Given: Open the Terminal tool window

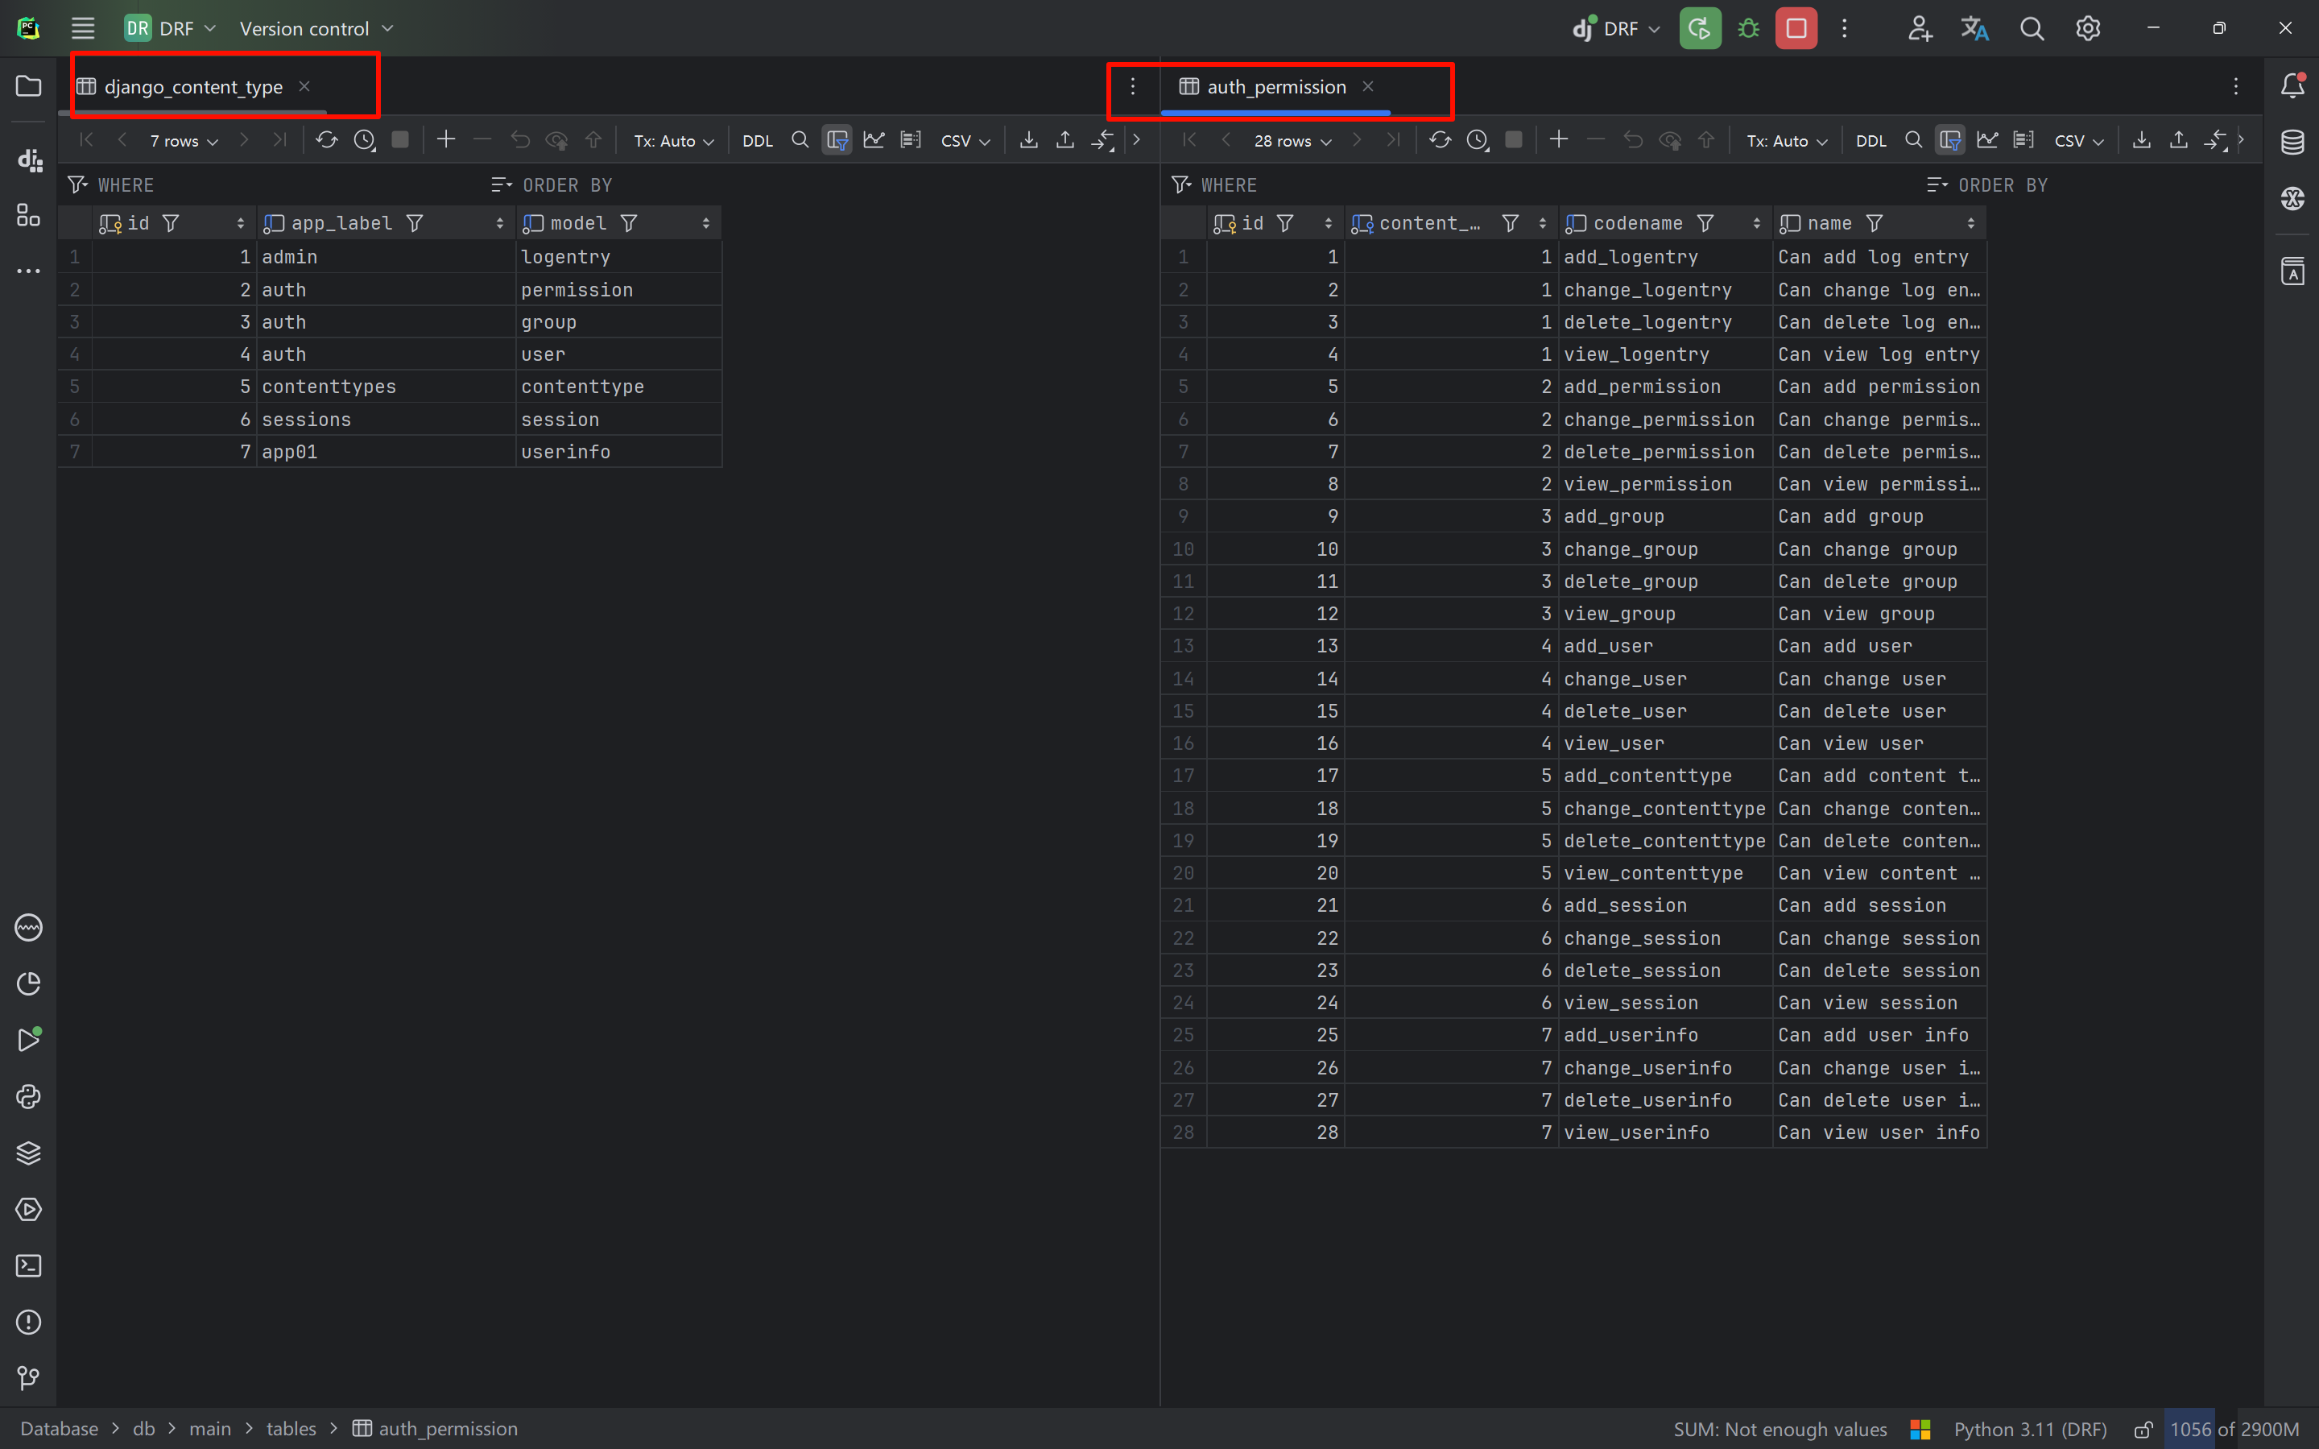Looking at the screenshot, I should (27, 1266).
